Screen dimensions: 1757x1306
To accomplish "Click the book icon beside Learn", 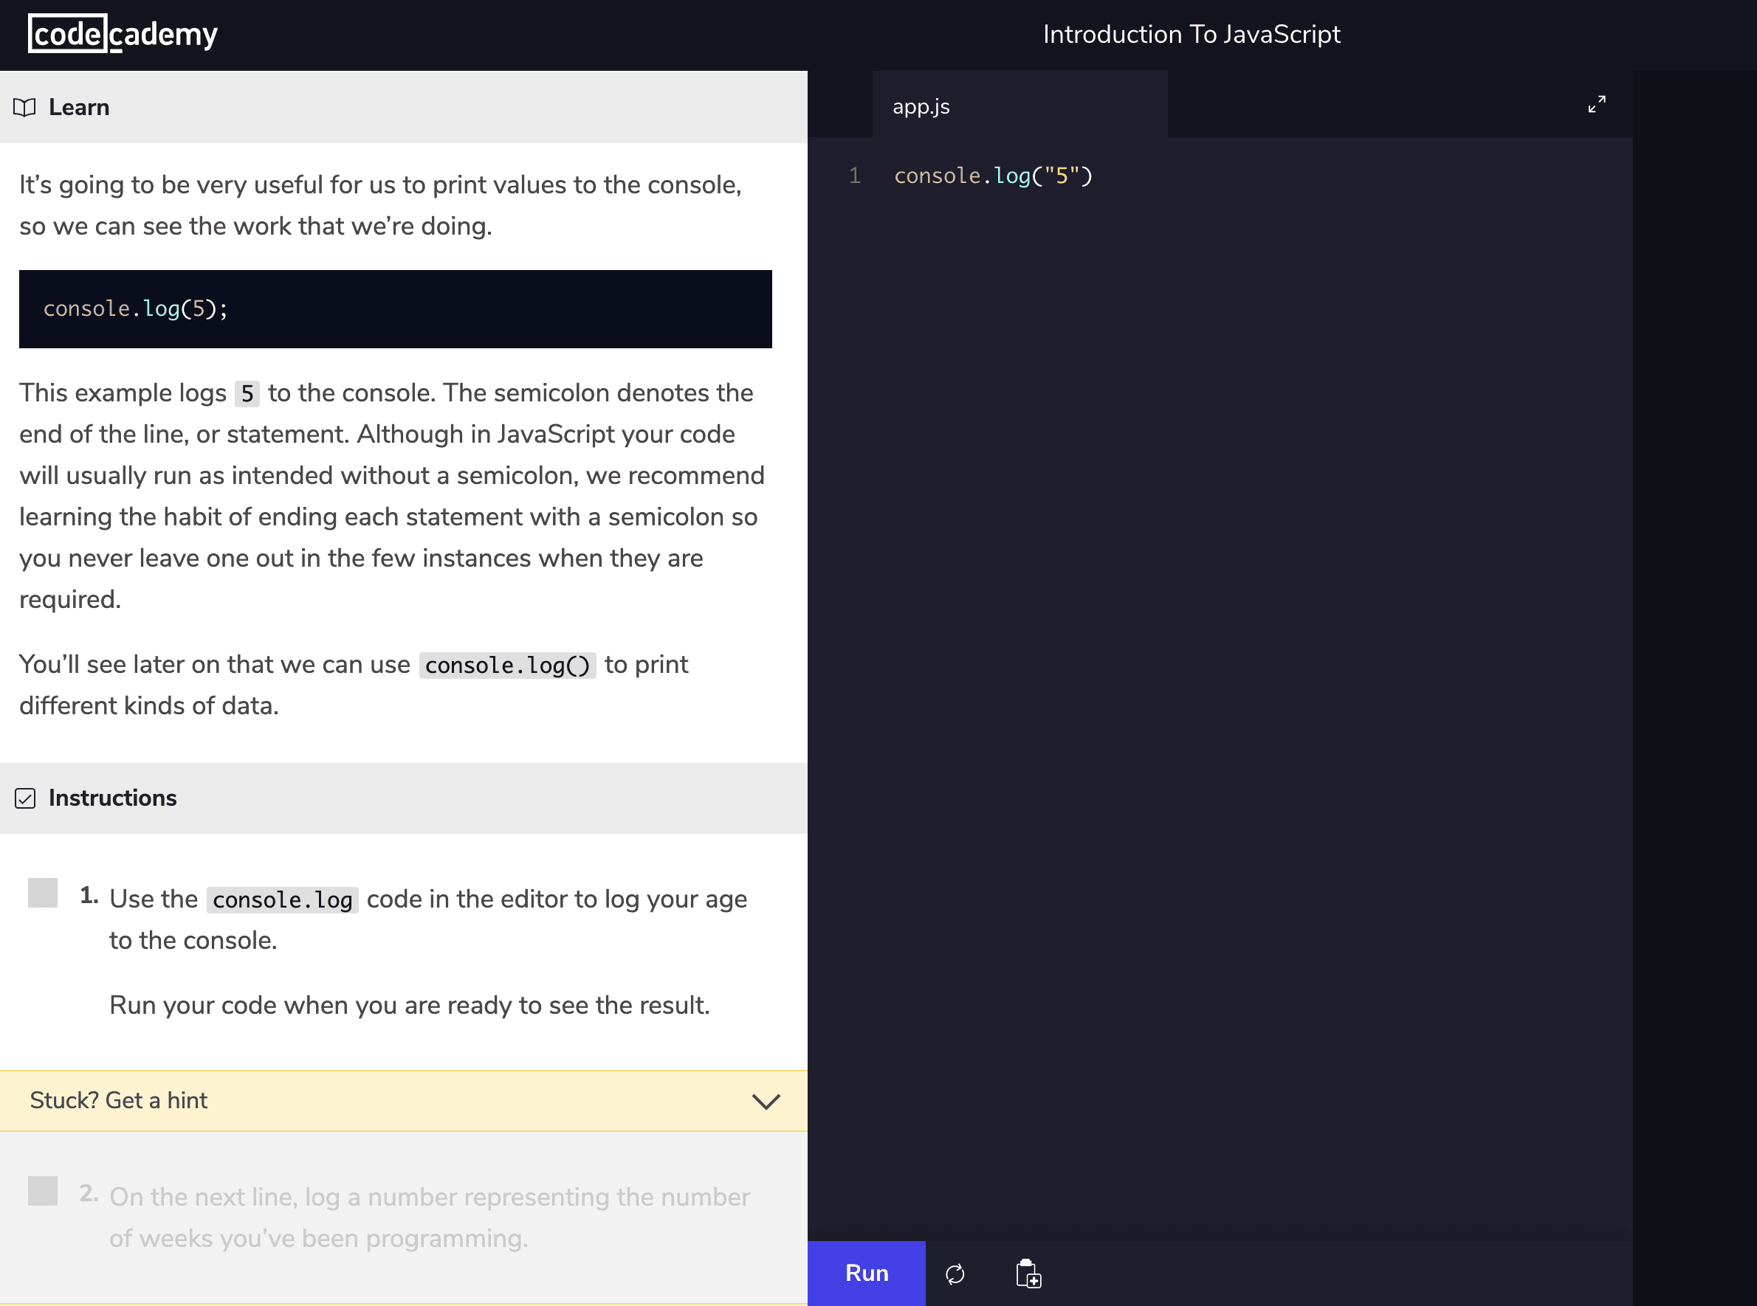I will tap(24, 107).
